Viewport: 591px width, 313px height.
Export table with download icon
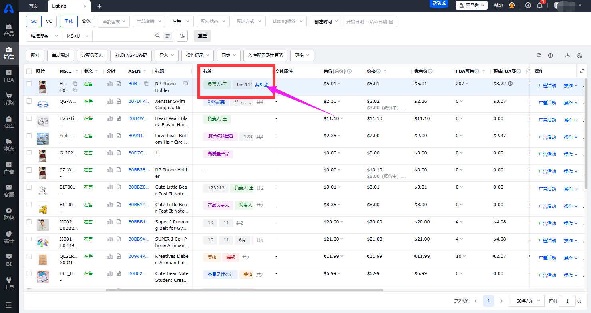pos(567,55)
